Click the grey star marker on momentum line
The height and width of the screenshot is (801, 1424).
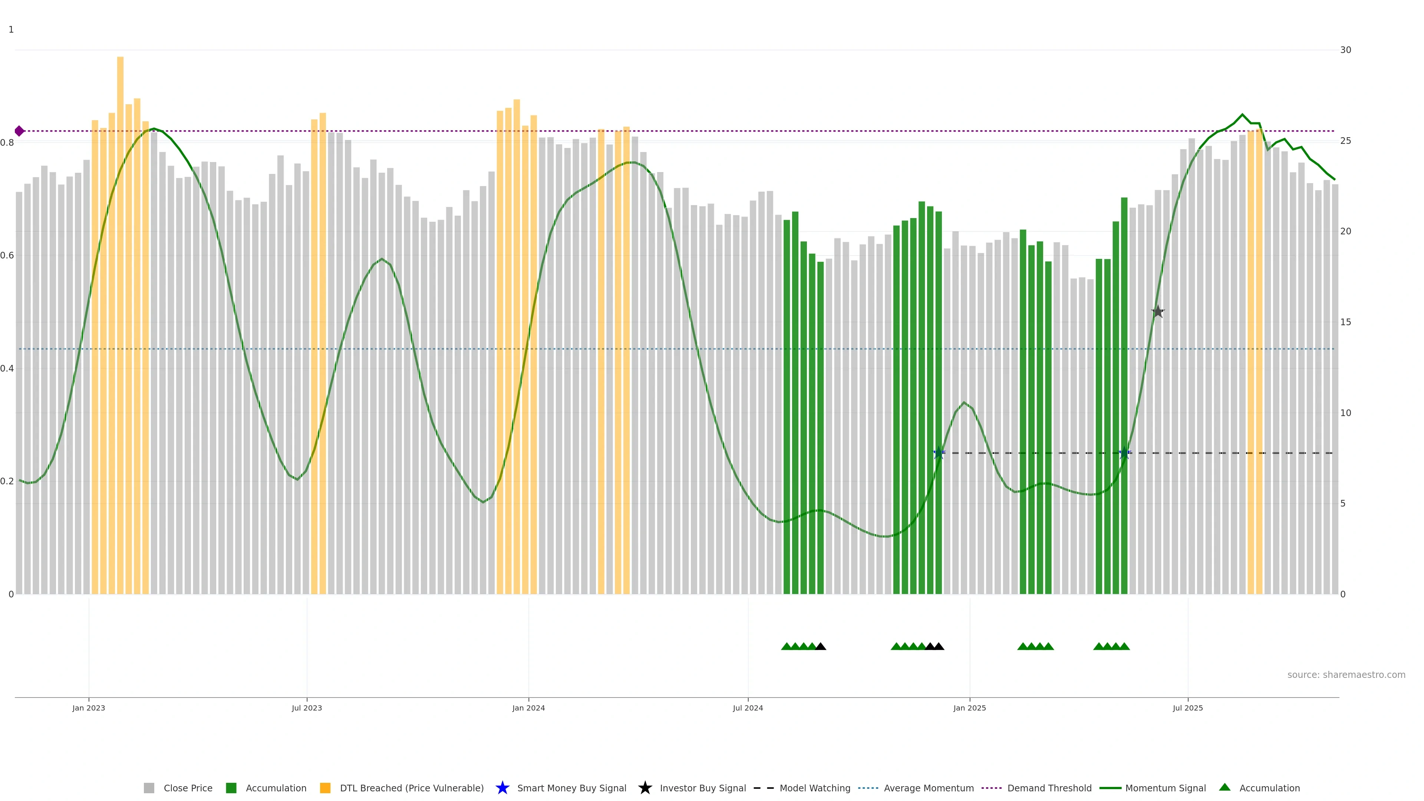pos(1157,312)
